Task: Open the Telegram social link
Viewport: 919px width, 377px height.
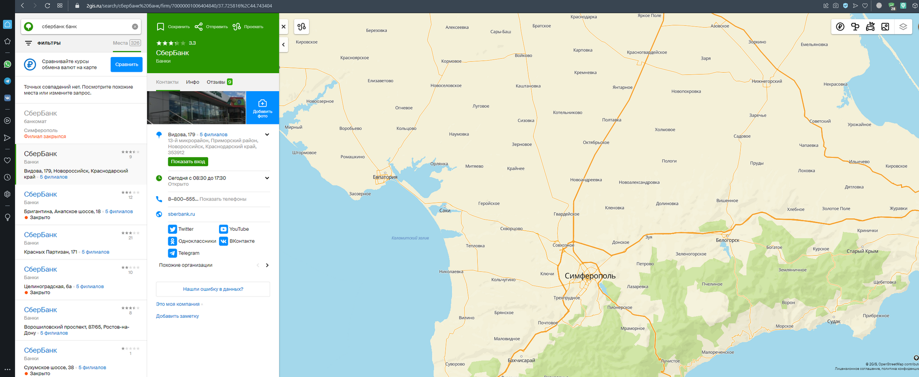Action: pyautogui.click(x=184, y=253)
